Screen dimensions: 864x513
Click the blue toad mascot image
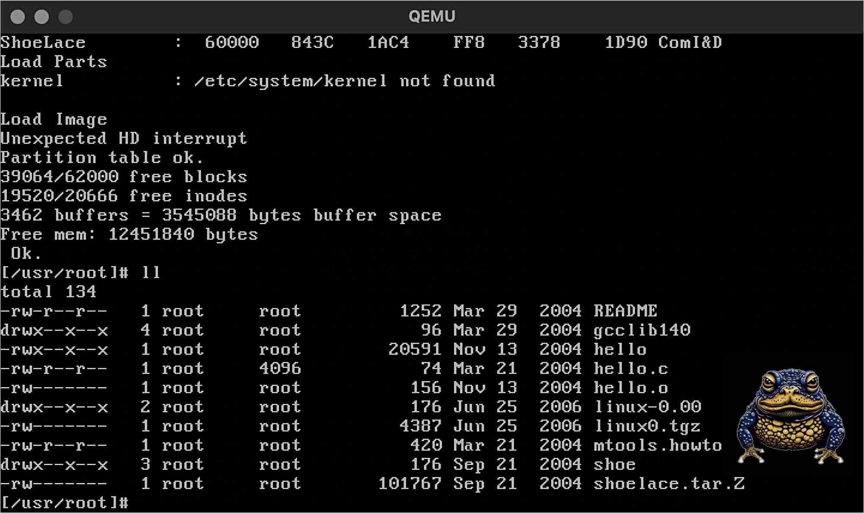point(791,416)
